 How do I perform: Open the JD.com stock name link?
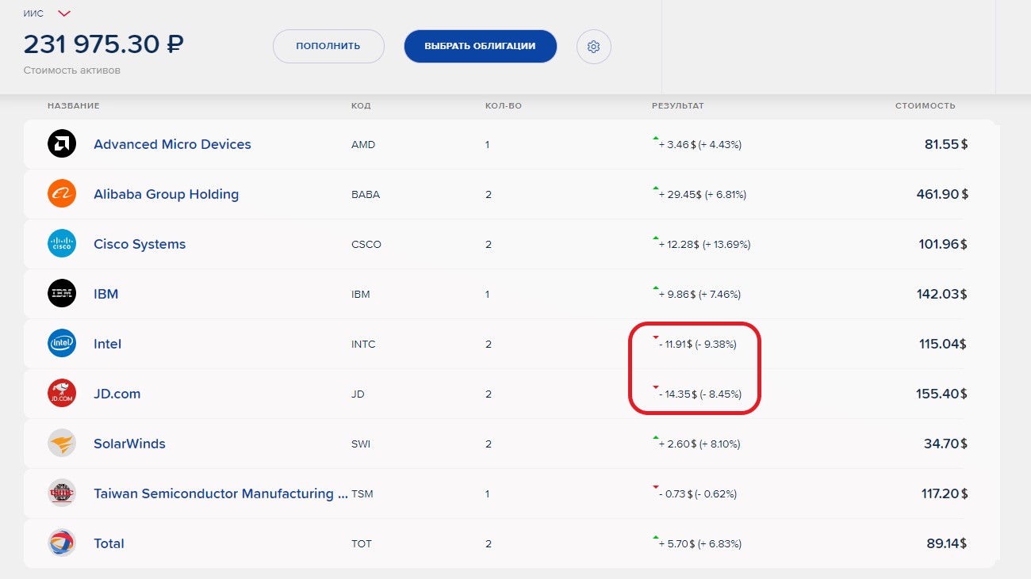[x=117, y=394]
